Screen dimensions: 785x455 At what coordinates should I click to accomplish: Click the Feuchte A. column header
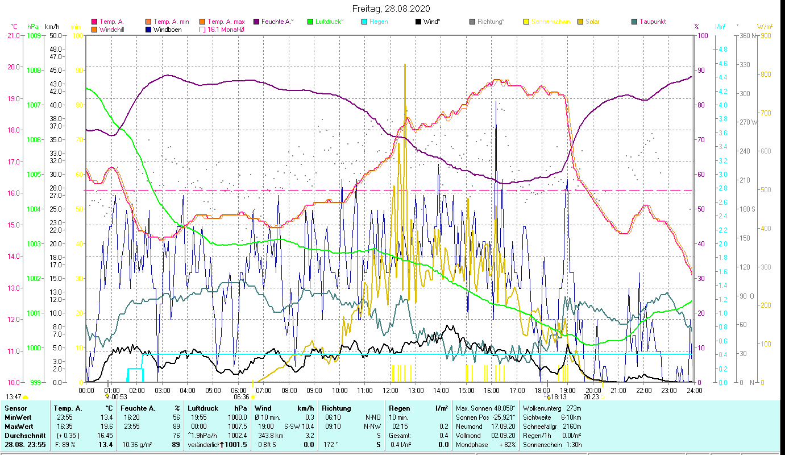coord(139,408)
